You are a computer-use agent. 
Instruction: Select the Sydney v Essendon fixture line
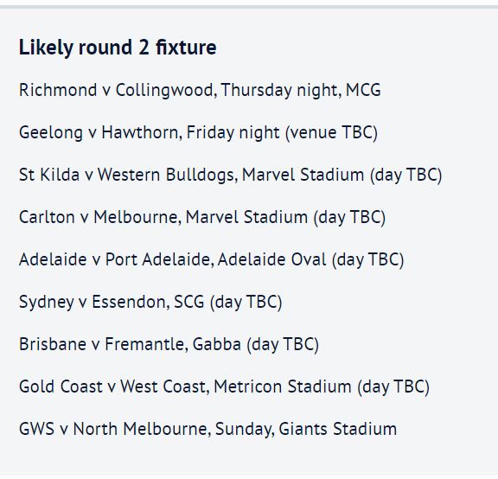150,302
